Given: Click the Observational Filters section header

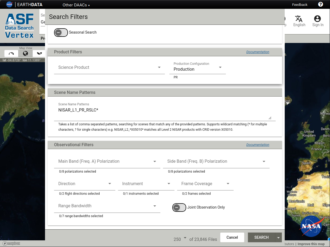Looking at the screenshot, I should coord(74,145).
